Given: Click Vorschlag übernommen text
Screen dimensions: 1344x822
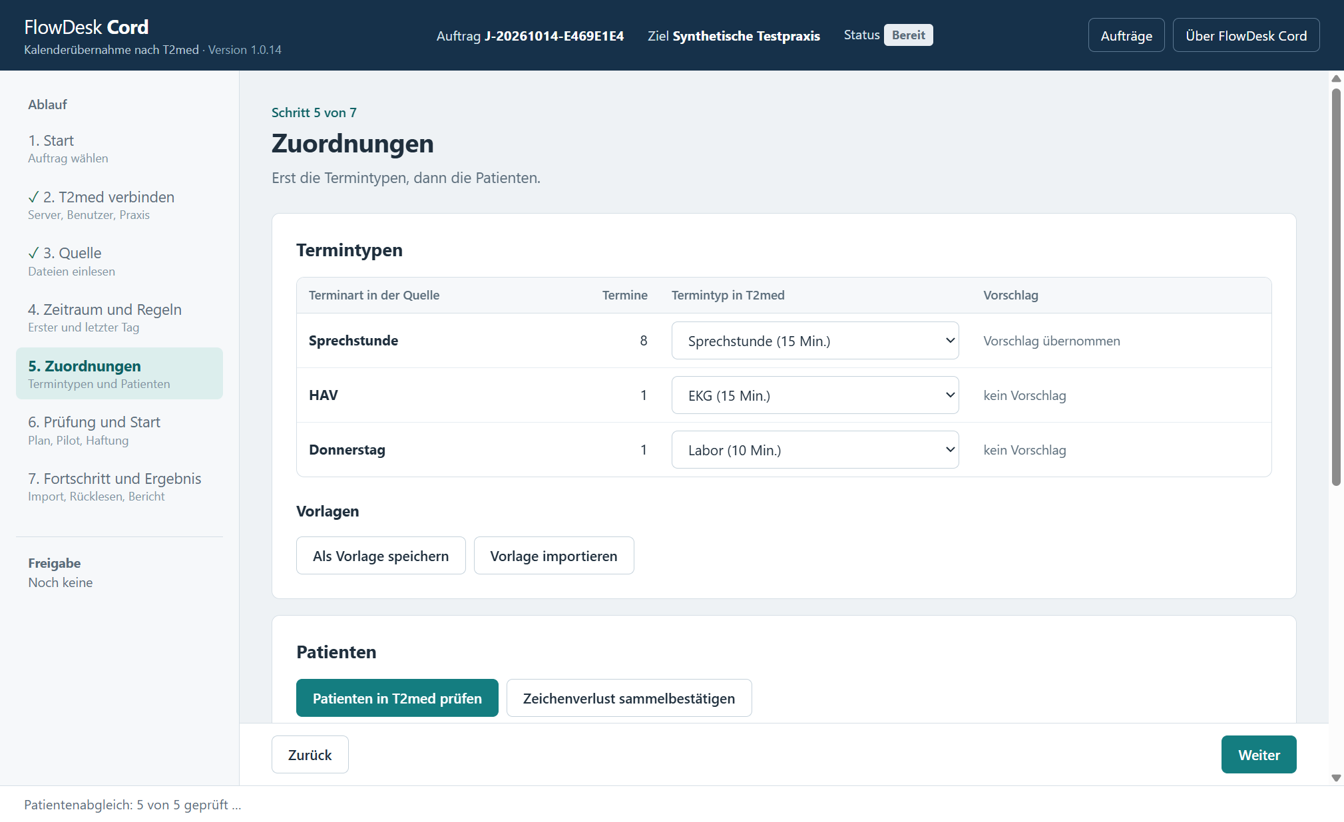Looking at the screenshot, I should pyautogui.click(x=1052, y=341).
